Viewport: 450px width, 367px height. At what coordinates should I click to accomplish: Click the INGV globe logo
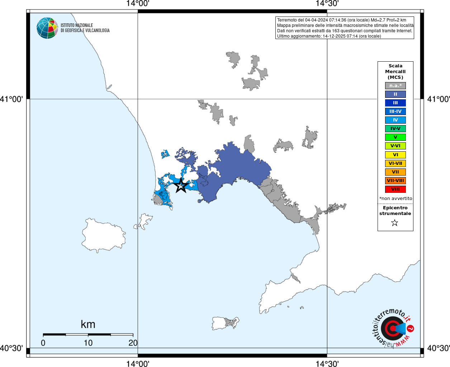pos(47,28)
